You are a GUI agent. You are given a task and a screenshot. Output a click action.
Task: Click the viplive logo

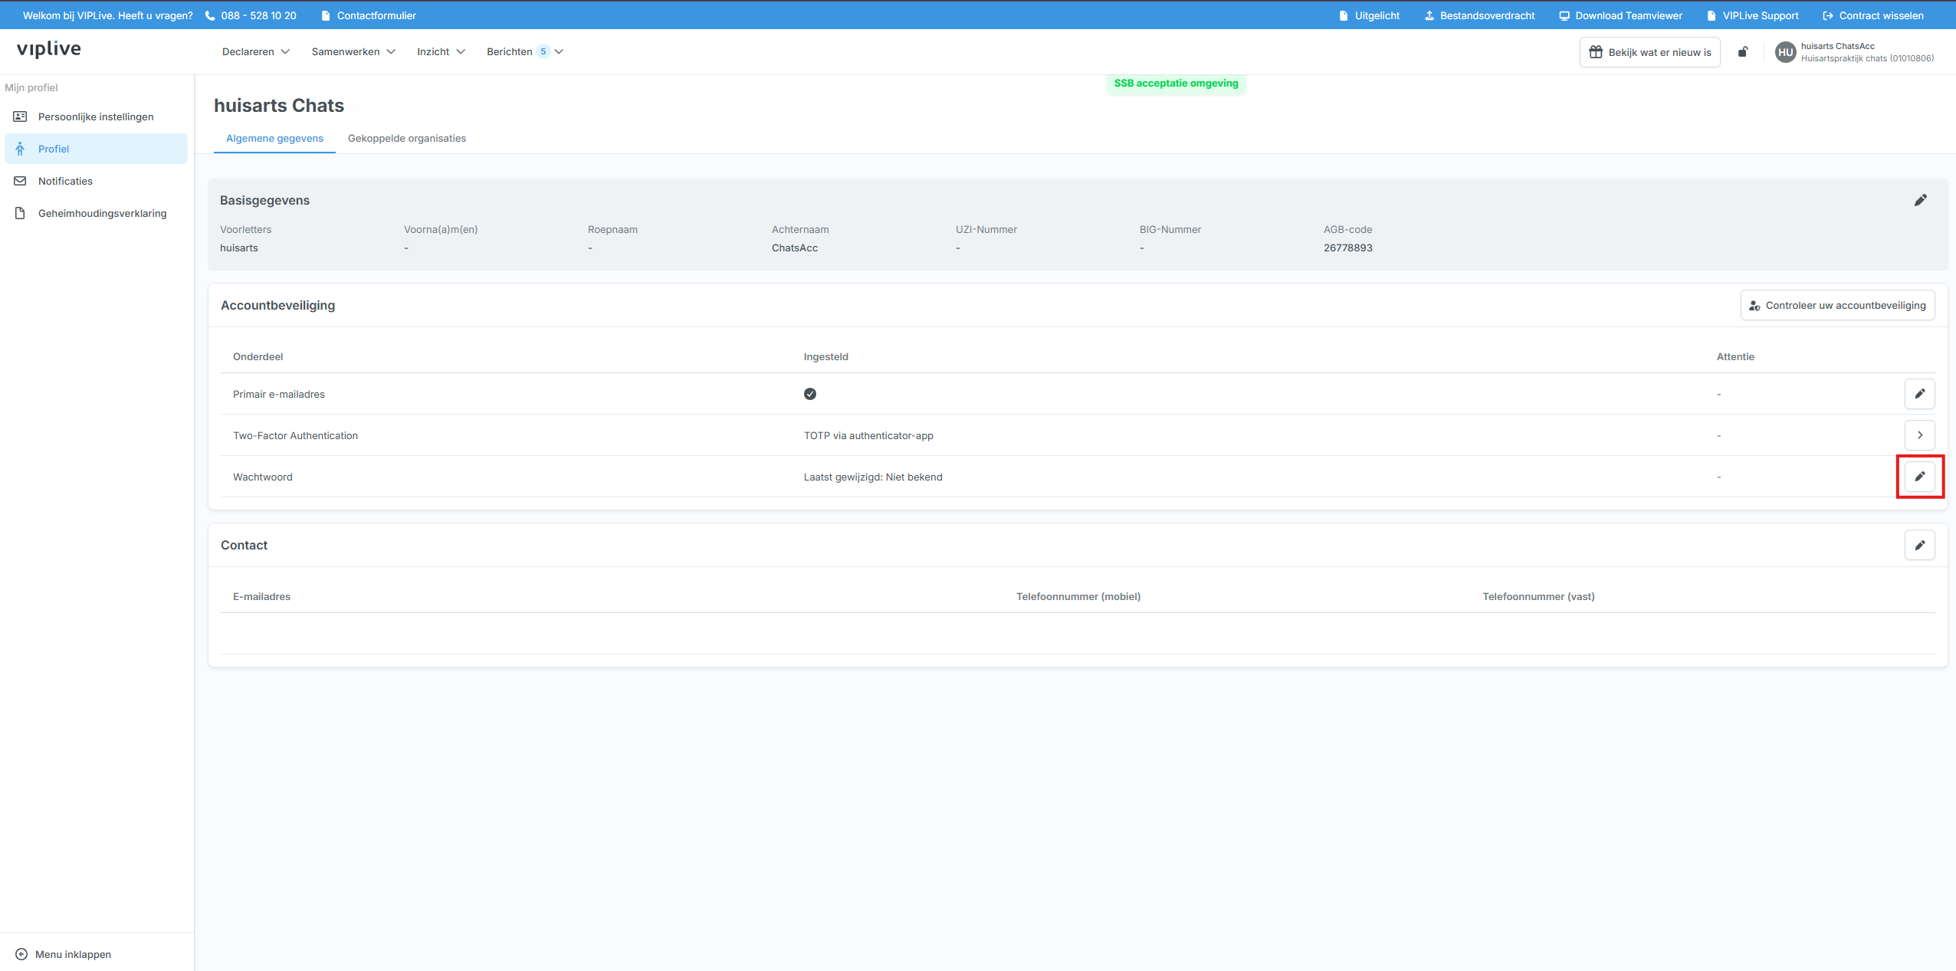click(x=49, y=49)
